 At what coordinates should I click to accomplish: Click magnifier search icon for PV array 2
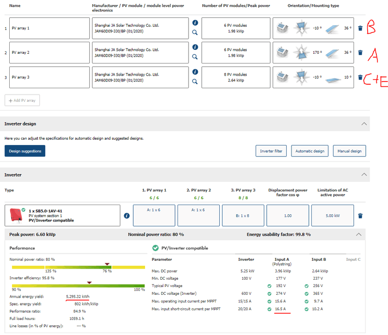(195, 57)
